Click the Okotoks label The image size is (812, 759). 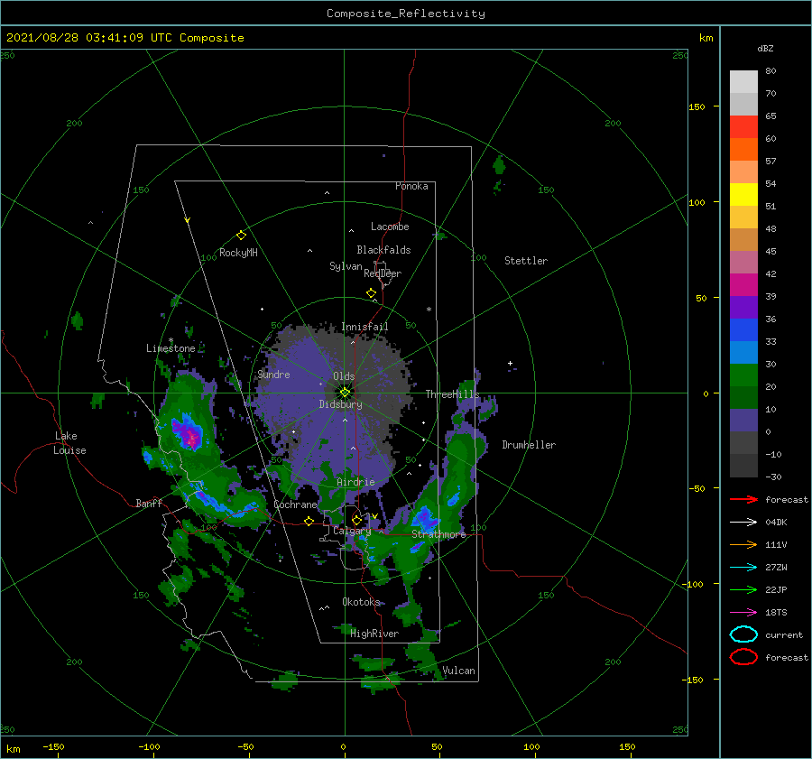pos(361,601)
